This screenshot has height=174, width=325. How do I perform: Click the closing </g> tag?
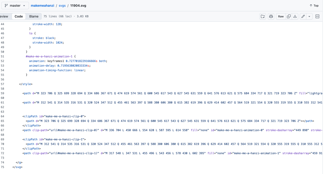pyautogui.click(x=19, y=162)
